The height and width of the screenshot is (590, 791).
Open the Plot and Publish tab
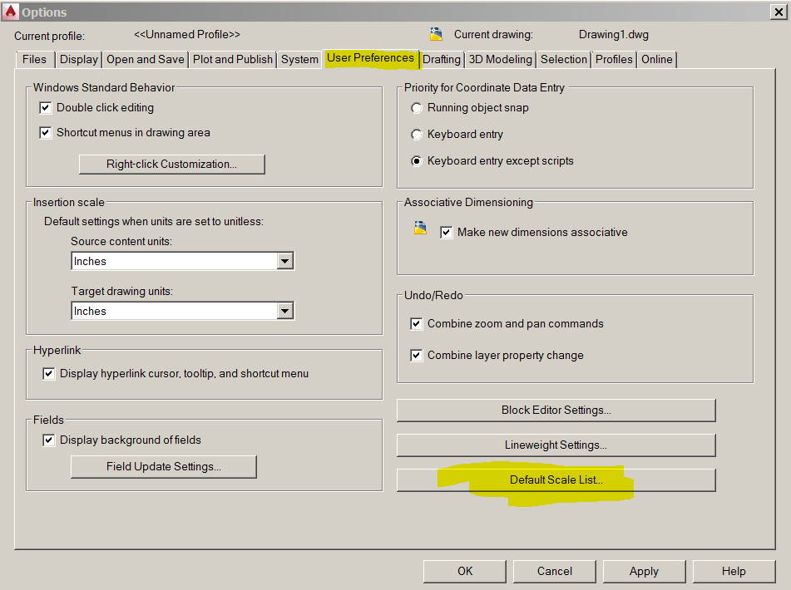coord(233,60)
